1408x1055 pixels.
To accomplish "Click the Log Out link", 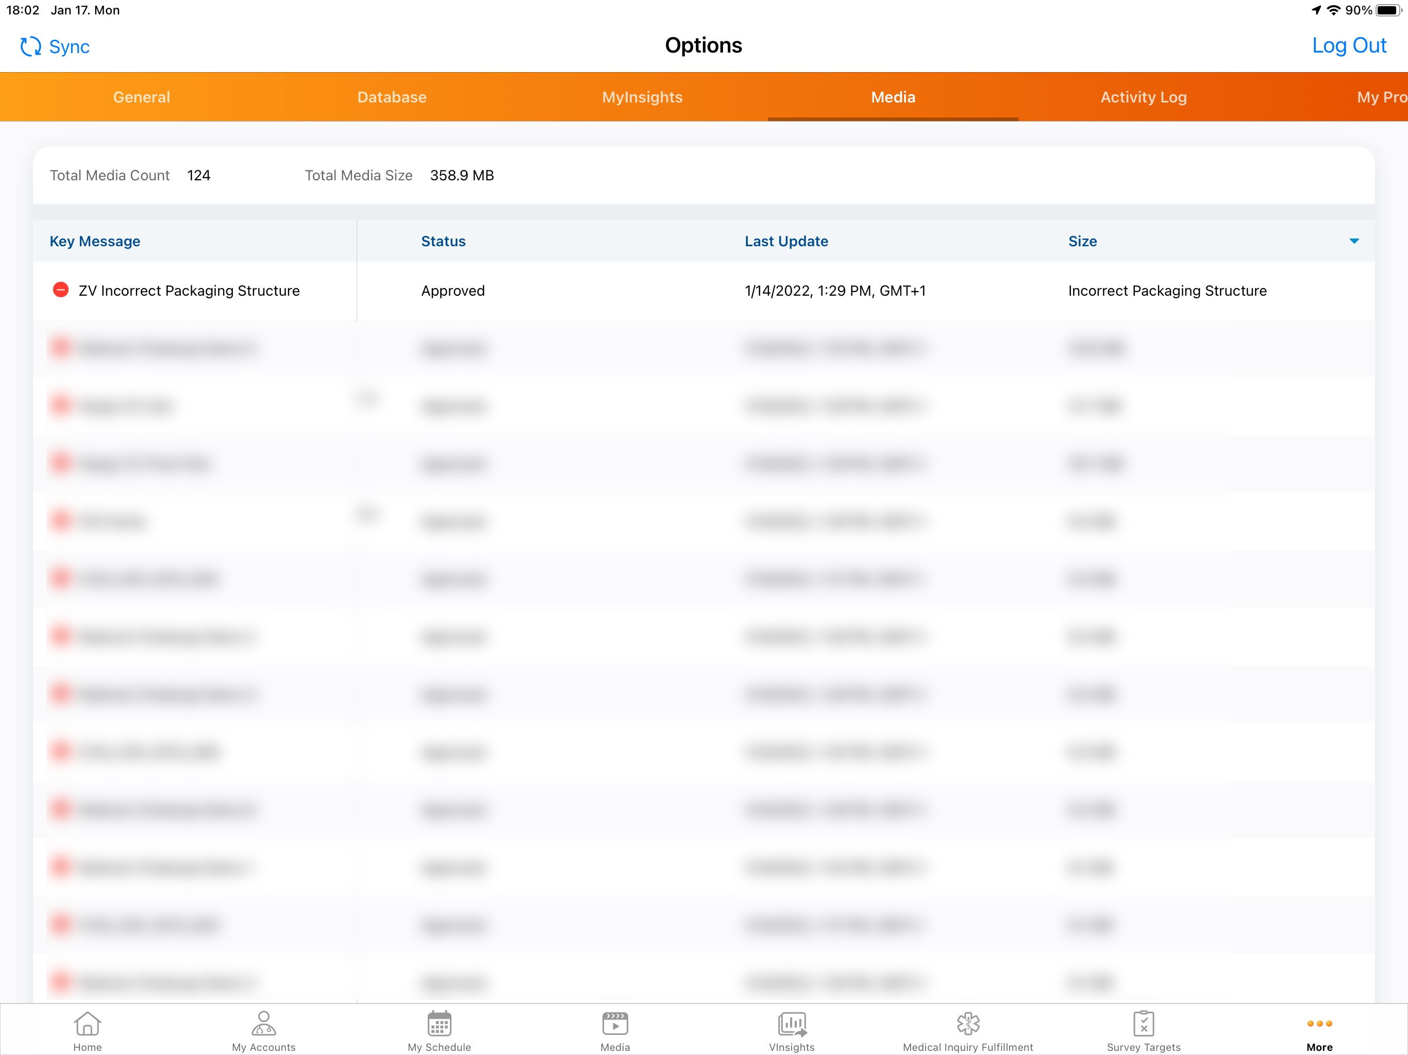I will pyautogui.click(x=1349, y=46).
